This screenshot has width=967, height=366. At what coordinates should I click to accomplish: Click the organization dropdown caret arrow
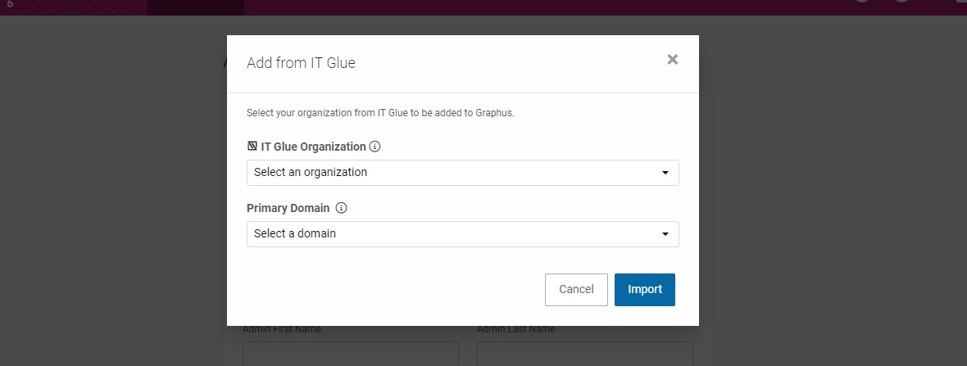pyautogui.click(x=665, y=173)
